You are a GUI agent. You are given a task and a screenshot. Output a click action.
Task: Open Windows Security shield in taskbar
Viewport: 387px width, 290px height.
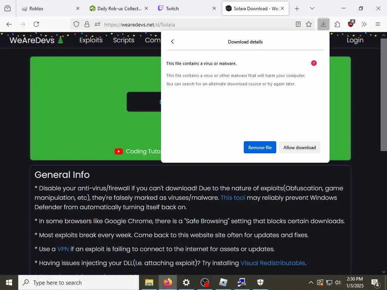point(260,282)
